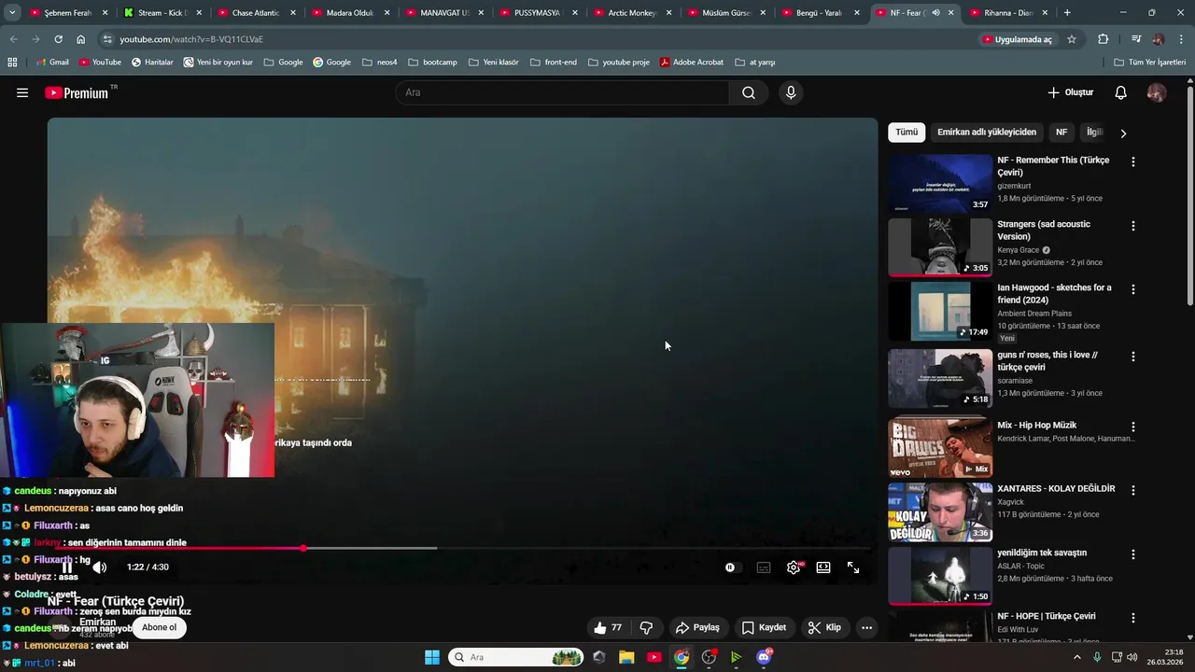Dislike the video
The width and height of the screenshot is (1195, 672).
646,627
